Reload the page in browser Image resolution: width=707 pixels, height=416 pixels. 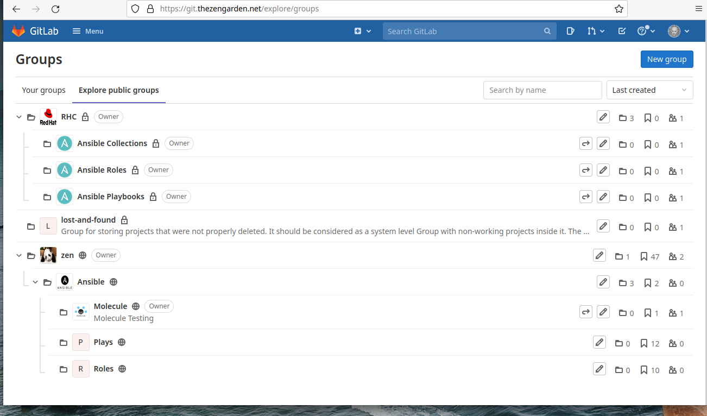point(55,9)
